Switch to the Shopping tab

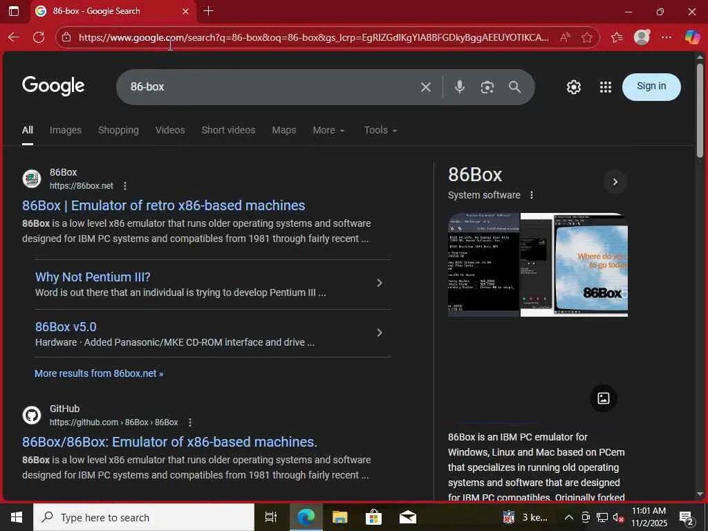point(118,130)
